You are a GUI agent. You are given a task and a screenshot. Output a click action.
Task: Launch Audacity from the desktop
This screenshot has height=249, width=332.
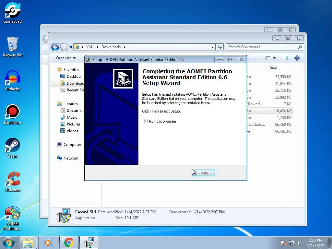pos(13,81)
